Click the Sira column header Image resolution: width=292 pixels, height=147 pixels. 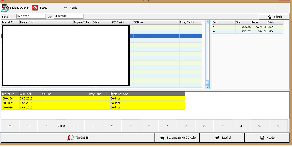coord(243,22)
